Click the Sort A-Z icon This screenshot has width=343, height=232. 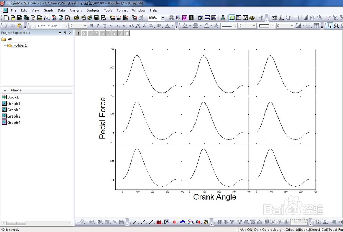(x=288, y=18)
